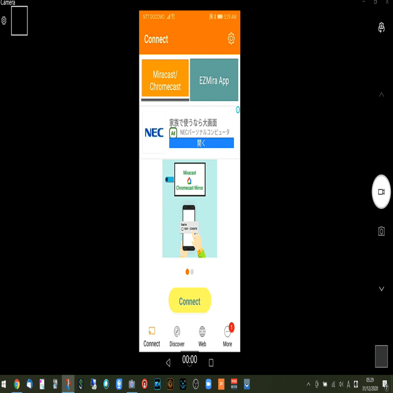Image resolution: width=393 pixels, height=393 pixels.
Task: Open the Discover bottom navigation tab
Action: [177, 337]
